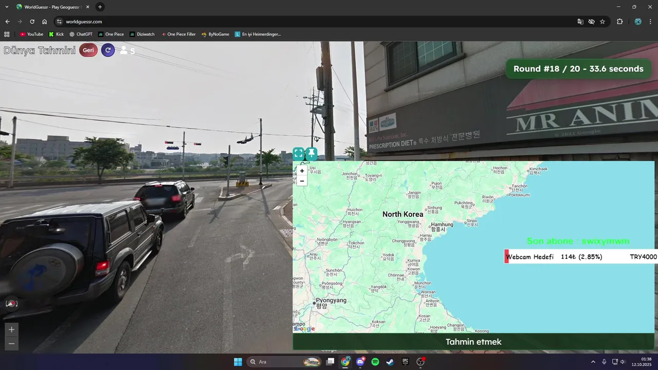Open Task View on the taskbar
658x370 pixels.
331,362
